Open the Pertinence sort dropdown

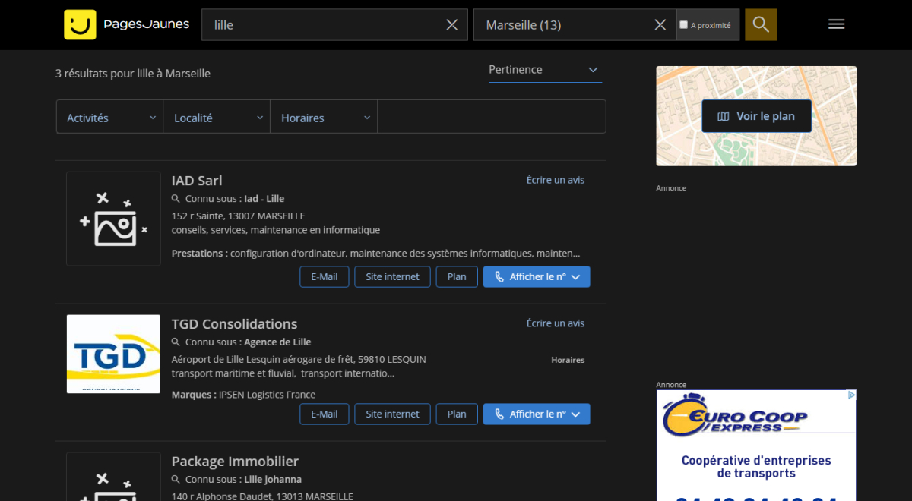[x=545, y=70]
